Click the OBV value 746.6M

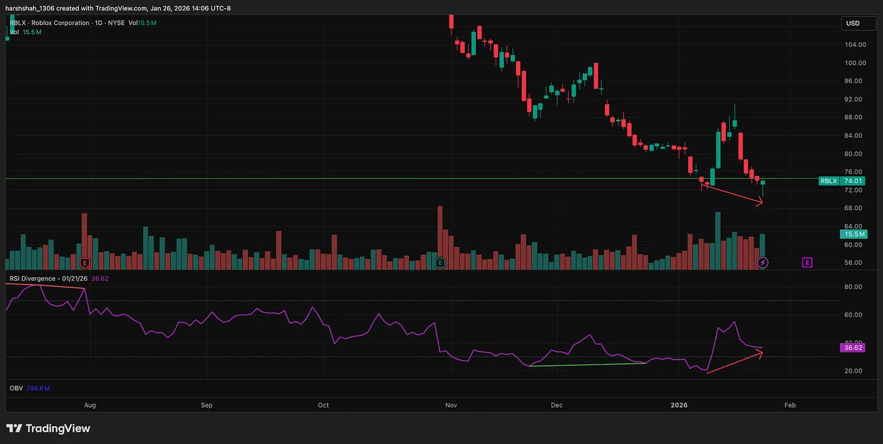tap(38, 388)
